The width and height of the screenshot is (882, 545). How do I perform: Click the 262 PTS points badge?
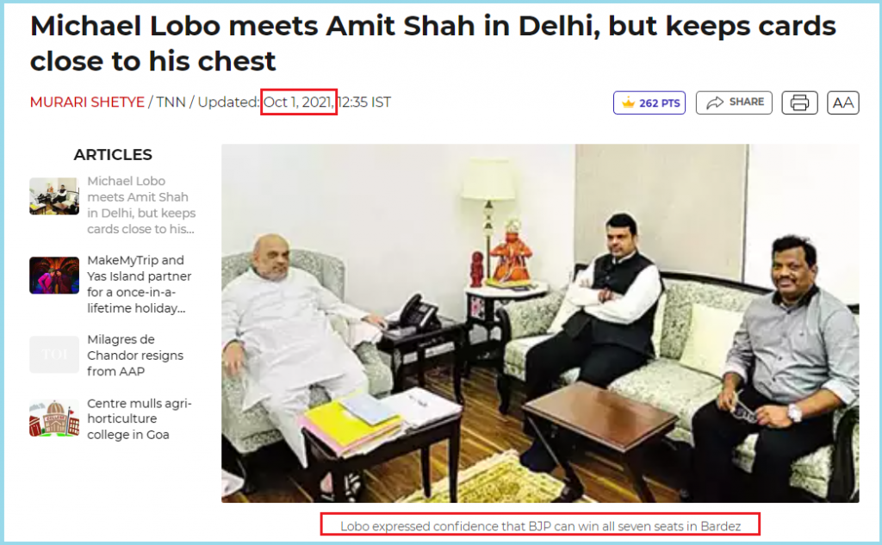[x=649, y=102]
